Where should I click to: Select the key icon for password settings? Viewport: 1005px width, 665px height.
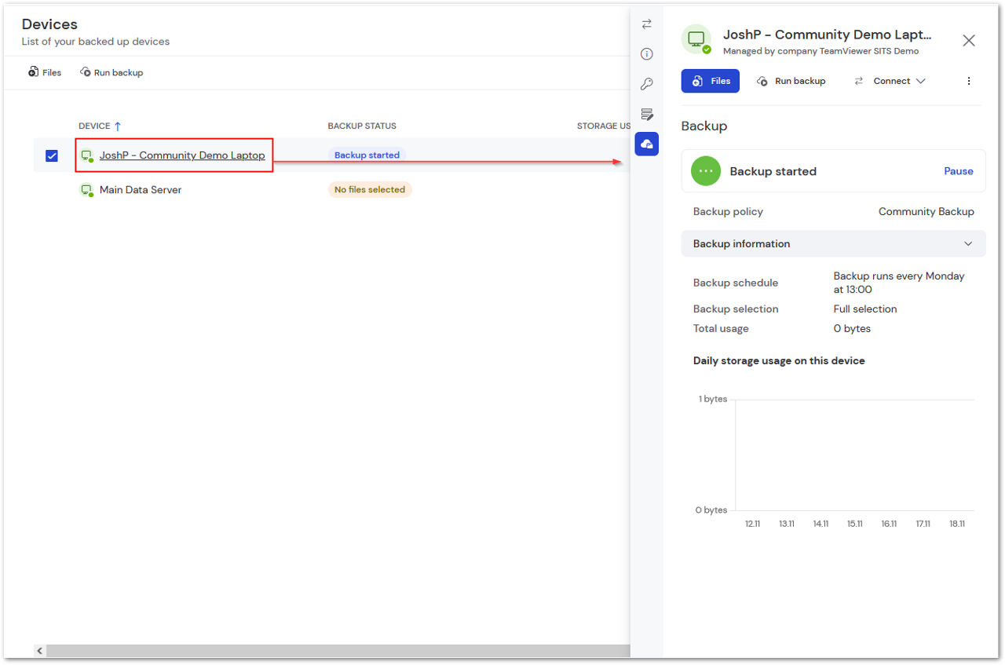pos(646,83)
